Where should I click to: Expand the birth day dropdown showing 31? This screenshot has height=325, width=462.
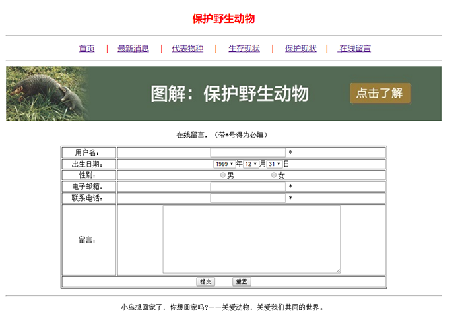click(275, 164)
